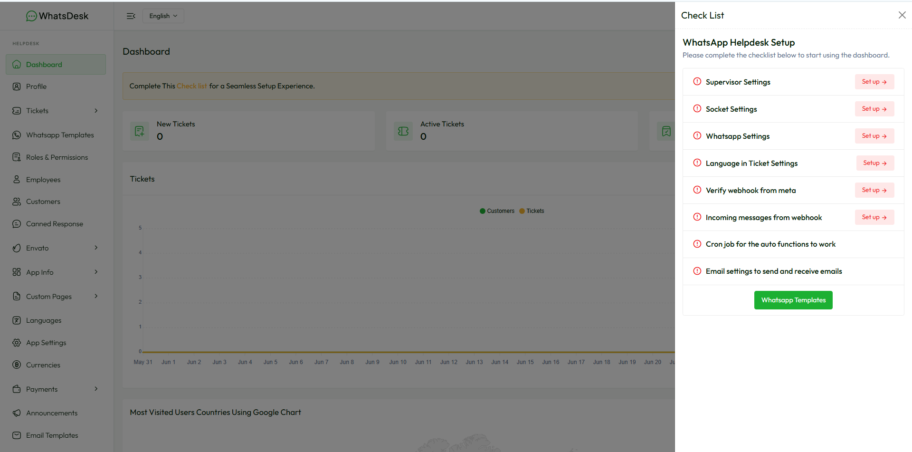Click the Whatsapp Templates sidebar icon
This screenshot has width=912, height=452.
[17, 135]
